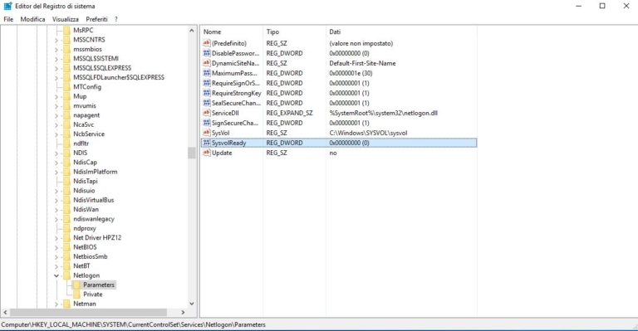The image size is (638, 331).
Task: Expand the MSSCNTRS tree node
Action: (x=56, y=40)
